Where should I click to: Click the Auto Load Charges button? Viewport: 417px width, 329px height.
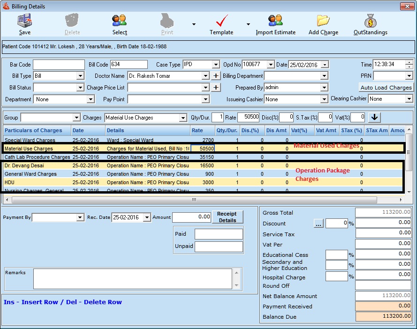coord(386,88)
